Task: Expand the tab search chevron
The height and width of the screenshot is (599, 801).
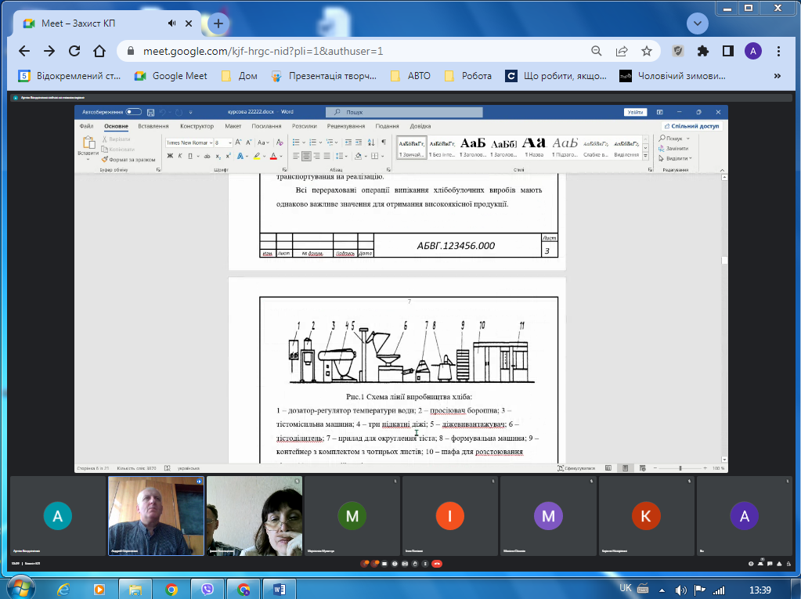Action: pos(697,23)
